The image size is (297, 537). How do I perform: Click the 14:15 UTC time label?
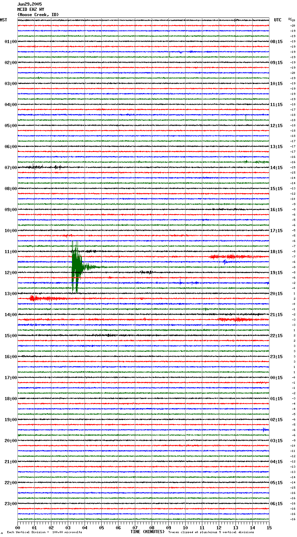[276, 168]
